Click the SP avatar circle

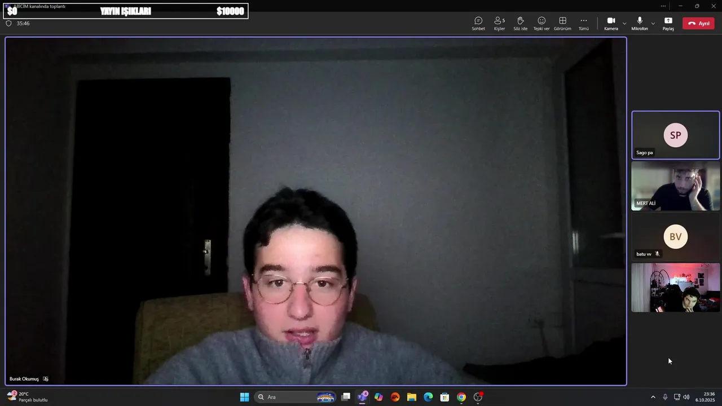coord(676,135)
